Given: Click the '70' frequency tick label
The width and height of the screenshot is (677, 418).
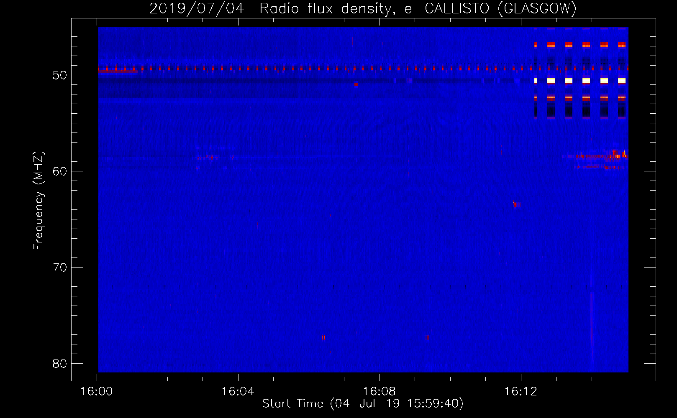Looking at the screenshot, I should (60, 268).
